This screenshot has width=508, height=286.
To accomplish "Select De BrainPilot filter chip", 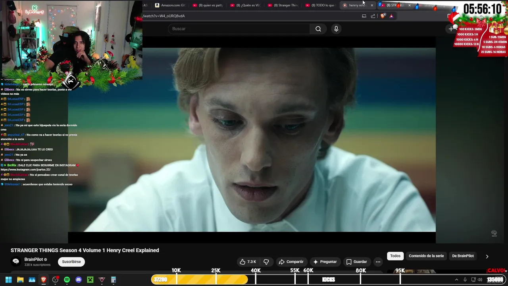I will tap(463, 256).
